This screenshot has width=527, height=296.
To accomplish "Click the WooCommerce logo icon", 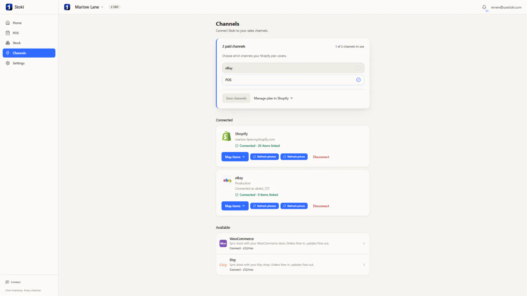I will click(223, 243).
